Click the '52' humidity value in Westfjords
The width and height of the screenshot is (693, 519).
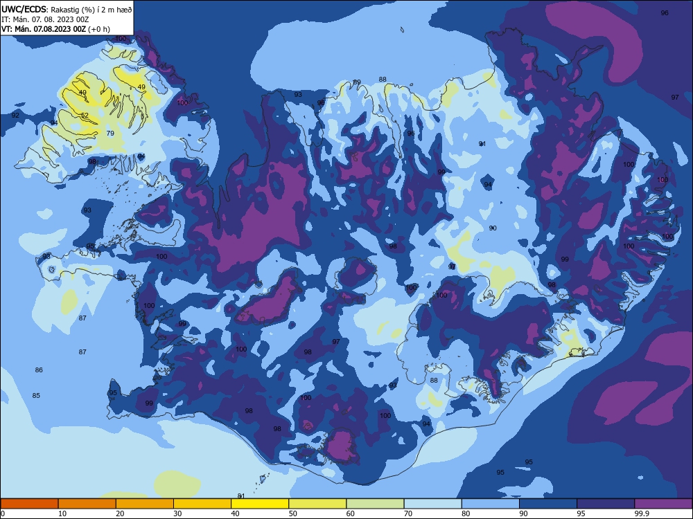pos(85,115)
